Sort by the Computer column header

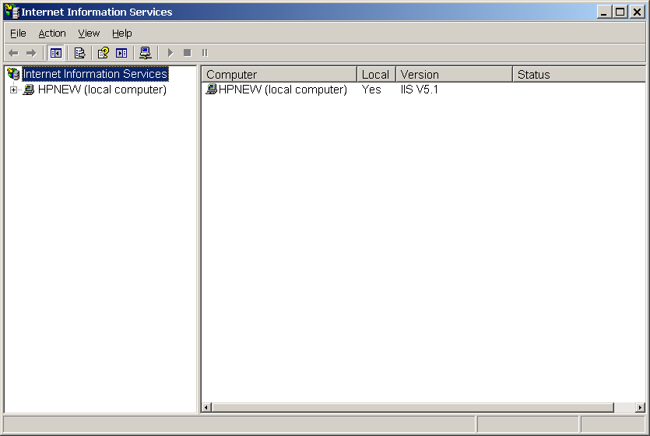(279, 75)
